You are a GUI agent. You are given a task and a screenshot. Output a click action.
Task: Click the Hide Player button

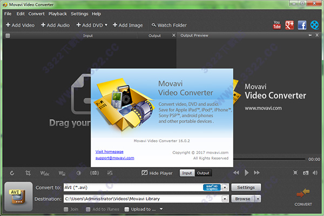coord(157,173)
